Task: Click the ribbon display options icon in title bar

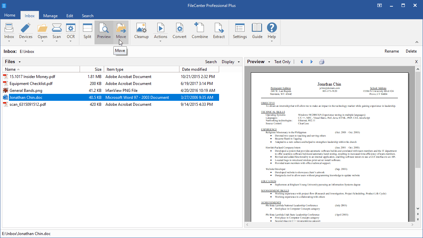Action: pyautogui.click(x=380, y=5)
